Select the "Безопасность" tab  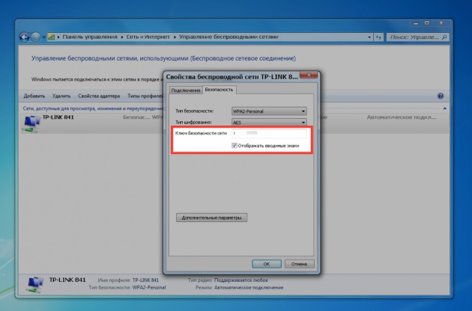219,90
